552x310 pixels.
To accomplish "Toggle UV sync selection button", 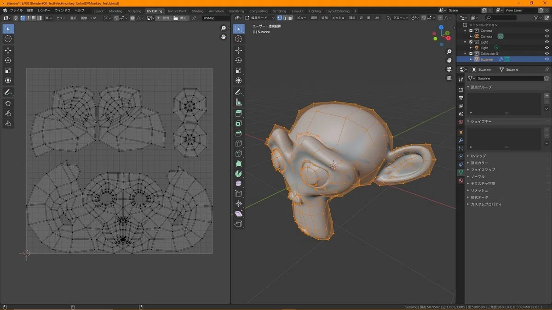I will (16, 18).
